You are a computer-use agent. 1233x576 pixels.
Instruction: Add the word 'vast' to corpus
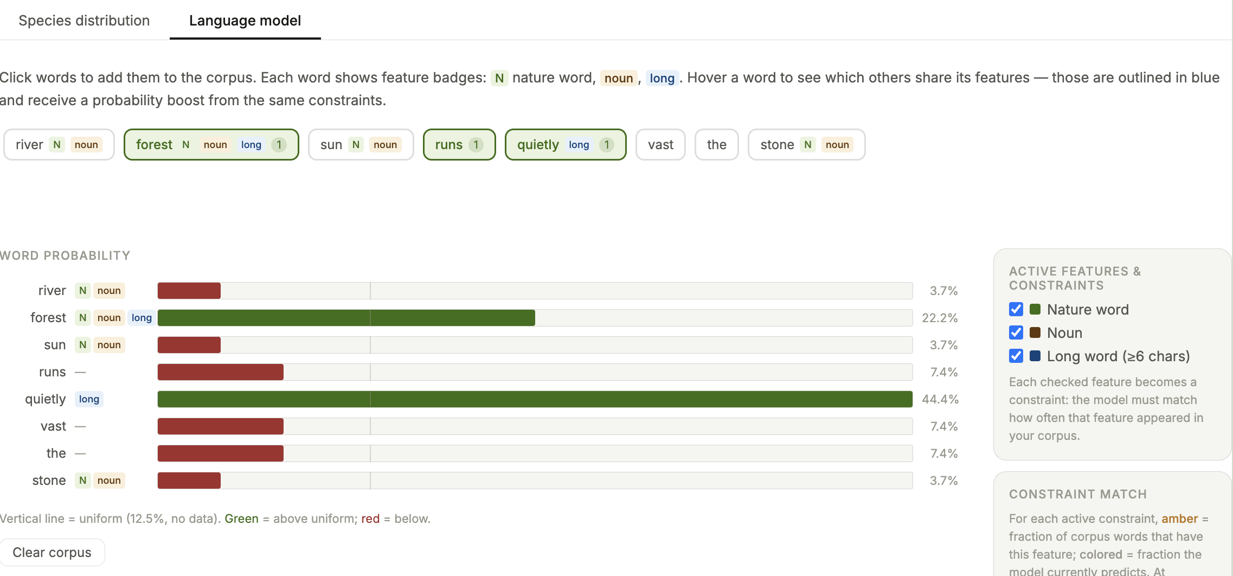click(x=660, y=145)
